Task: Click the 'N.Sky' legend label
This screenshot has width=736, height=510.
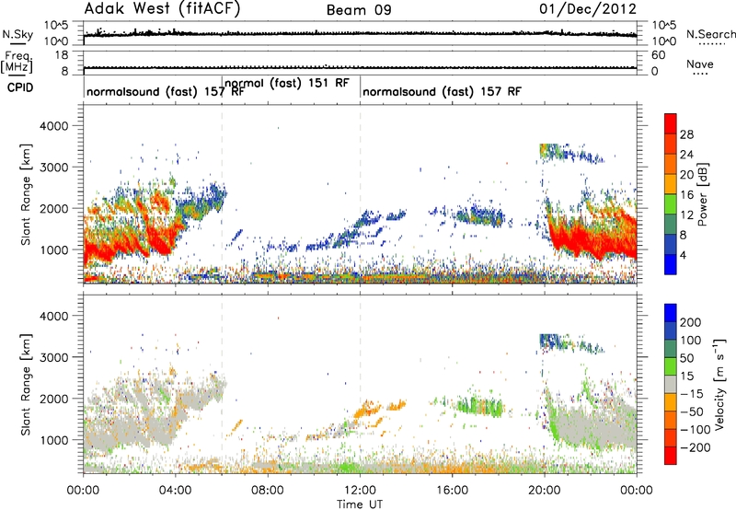Action: pos(17,34)
